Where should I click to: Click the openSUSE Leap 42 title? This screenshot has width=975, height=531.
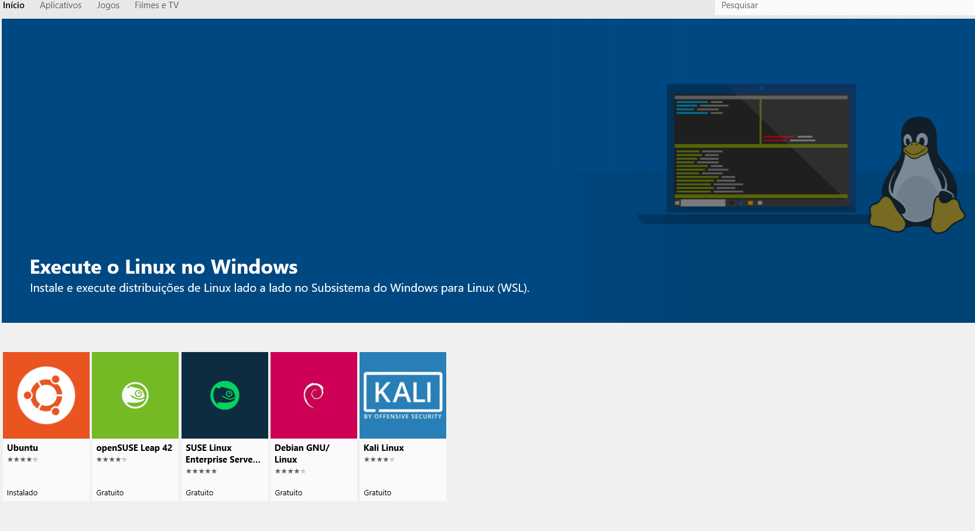point(134,448)
